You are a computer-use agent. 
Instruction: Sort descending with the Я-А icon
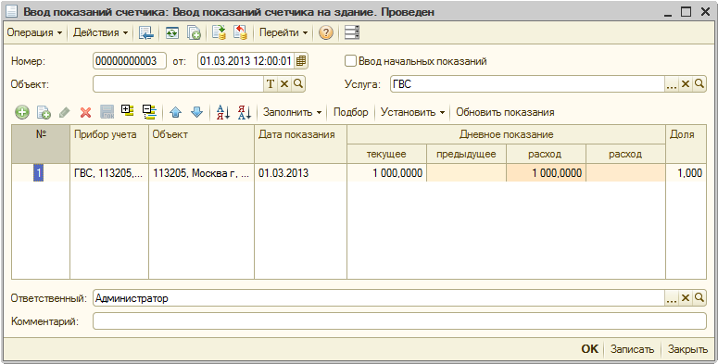[245, 112]
